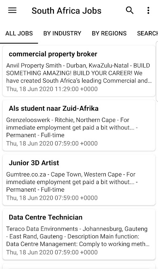Open the Als student naar Zuid-Afrika listing
The height and width of the screenshot is (269, 158).
[54, 108]
